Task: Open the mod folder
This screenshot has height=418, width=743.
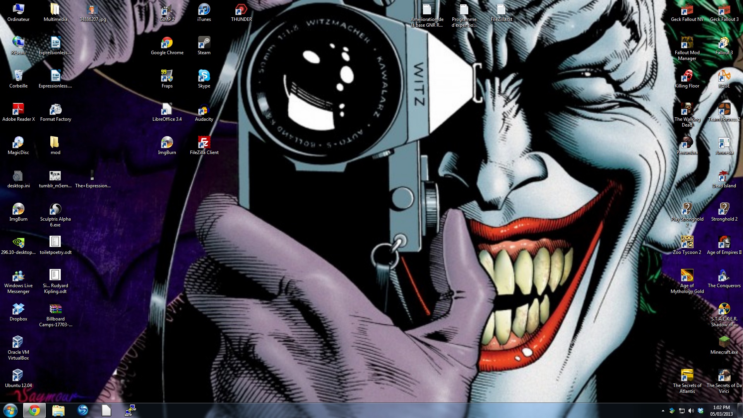Action: (x=55, y=146)
